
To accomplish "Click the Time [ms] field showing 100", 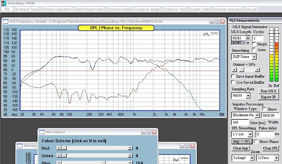I will 240,122.
